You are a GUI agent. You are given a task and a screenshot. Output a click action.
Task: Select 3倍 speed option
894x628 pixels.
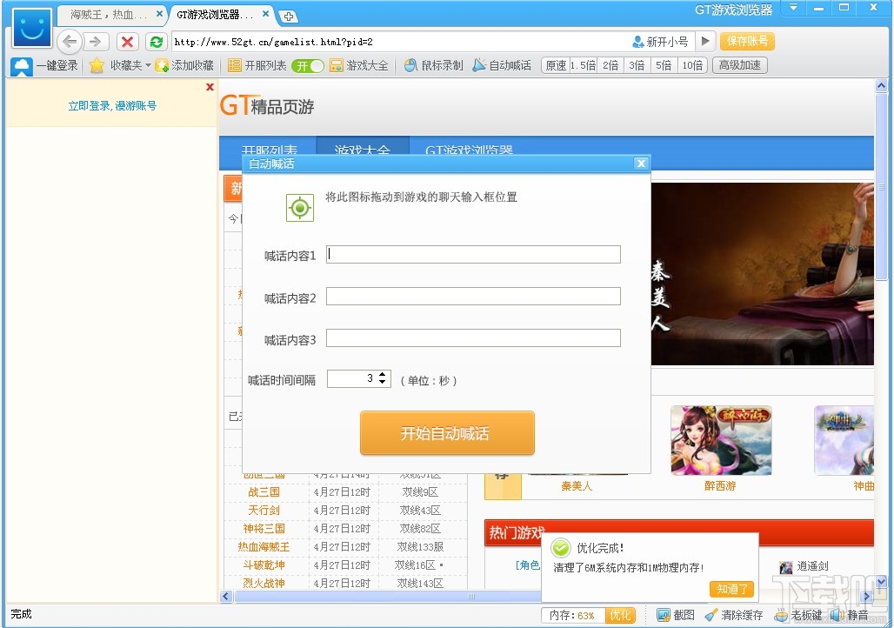pos(637,65)
